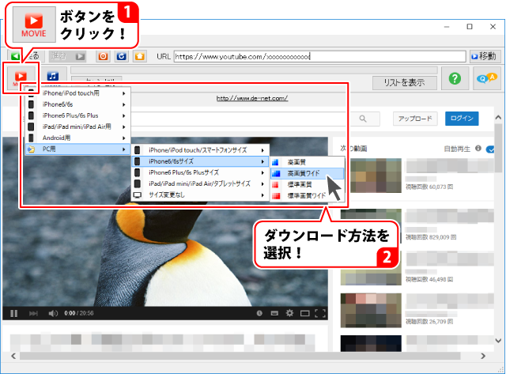Click the YouTube search box
The image size is (506, 374).
tap(239, 119)
